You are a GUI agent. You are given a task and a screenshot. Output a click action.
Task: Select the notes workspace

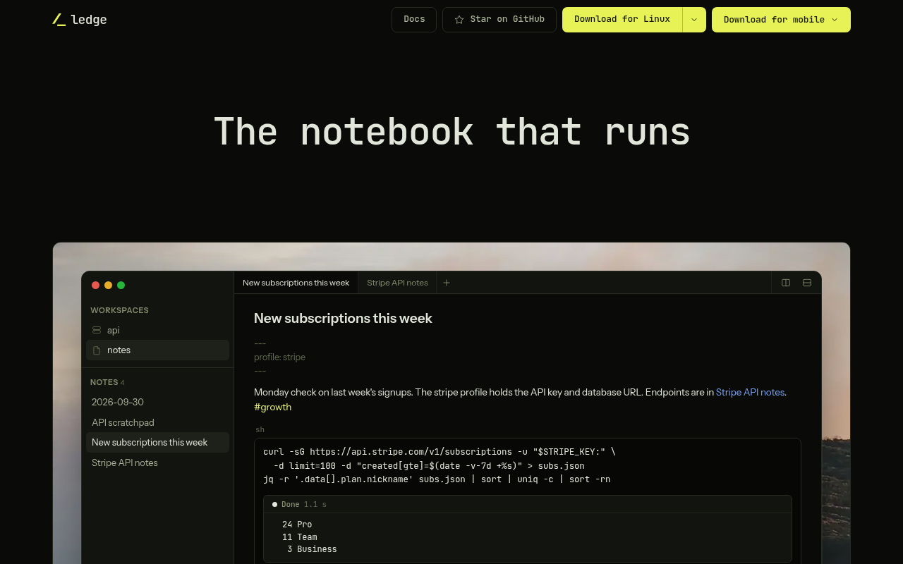158,350
